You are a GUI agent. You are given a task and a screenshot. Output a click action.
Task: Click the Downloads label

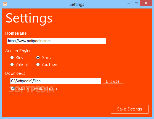coord(15,73)
